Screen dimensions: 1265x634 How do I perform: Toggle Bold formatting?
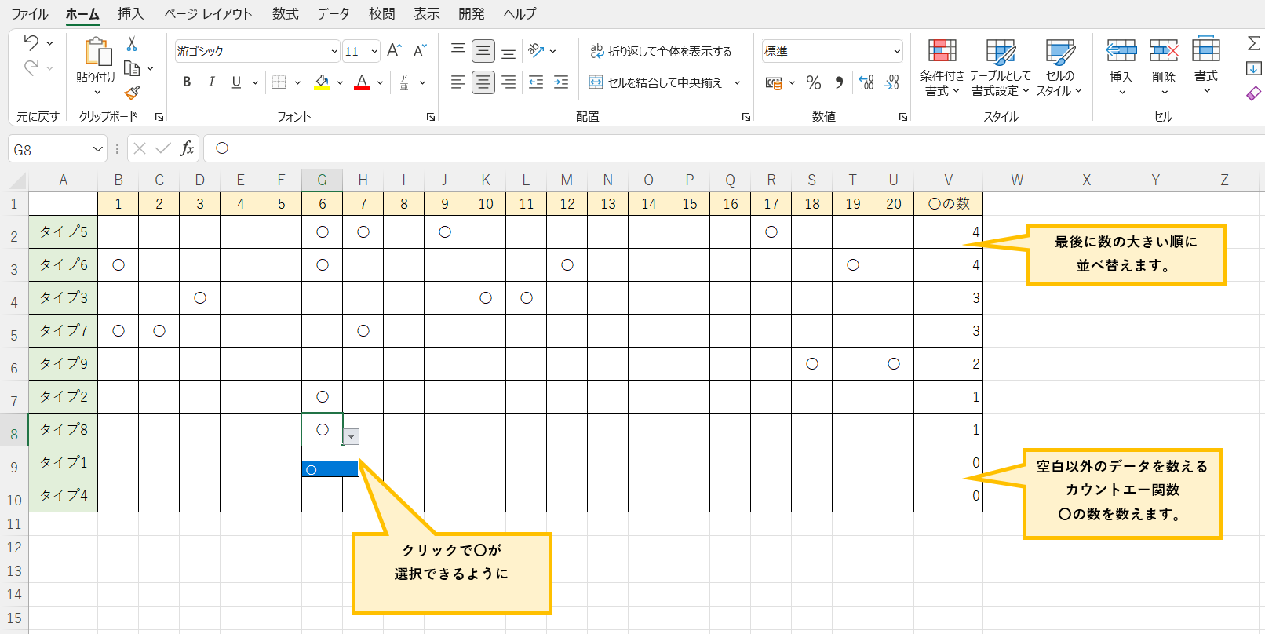[x=187, y=82]
